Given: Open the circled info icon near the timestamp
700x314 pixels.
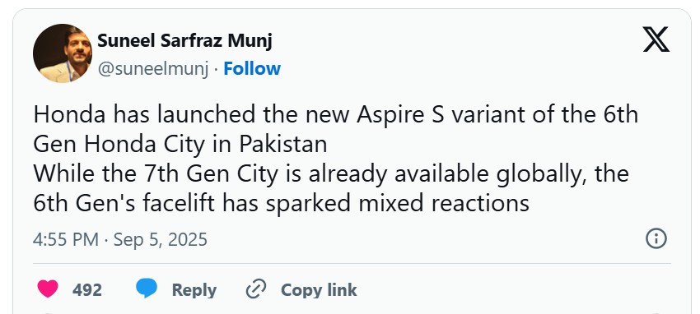Looking at the screenshot, I should coord(656,238).
